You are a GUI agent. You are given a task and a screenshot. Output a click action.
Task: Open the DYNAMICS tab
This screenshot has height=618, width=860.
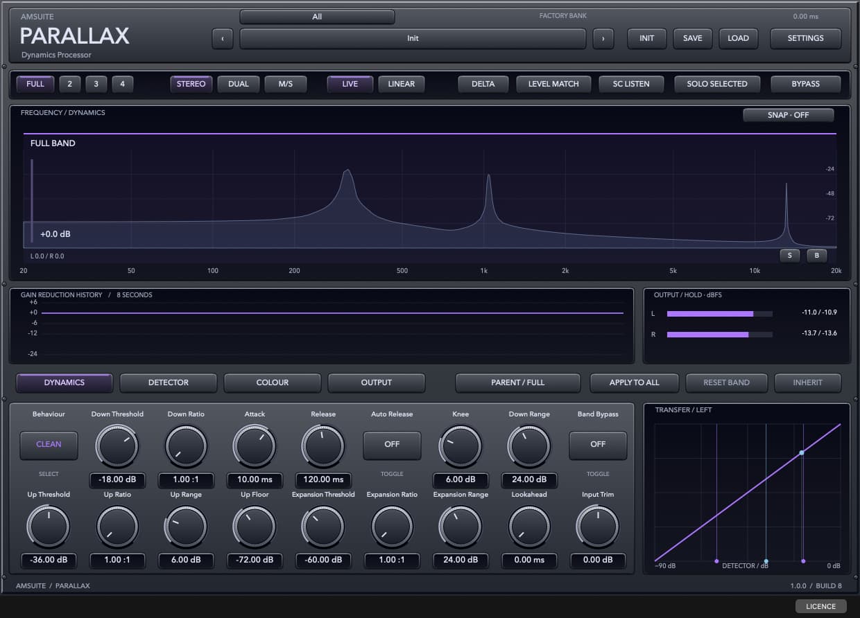tap(64, 382)
